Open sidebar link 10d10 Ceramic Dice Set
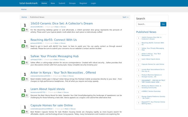The height and width of the screenshot is (117, 188). point(151,38)
